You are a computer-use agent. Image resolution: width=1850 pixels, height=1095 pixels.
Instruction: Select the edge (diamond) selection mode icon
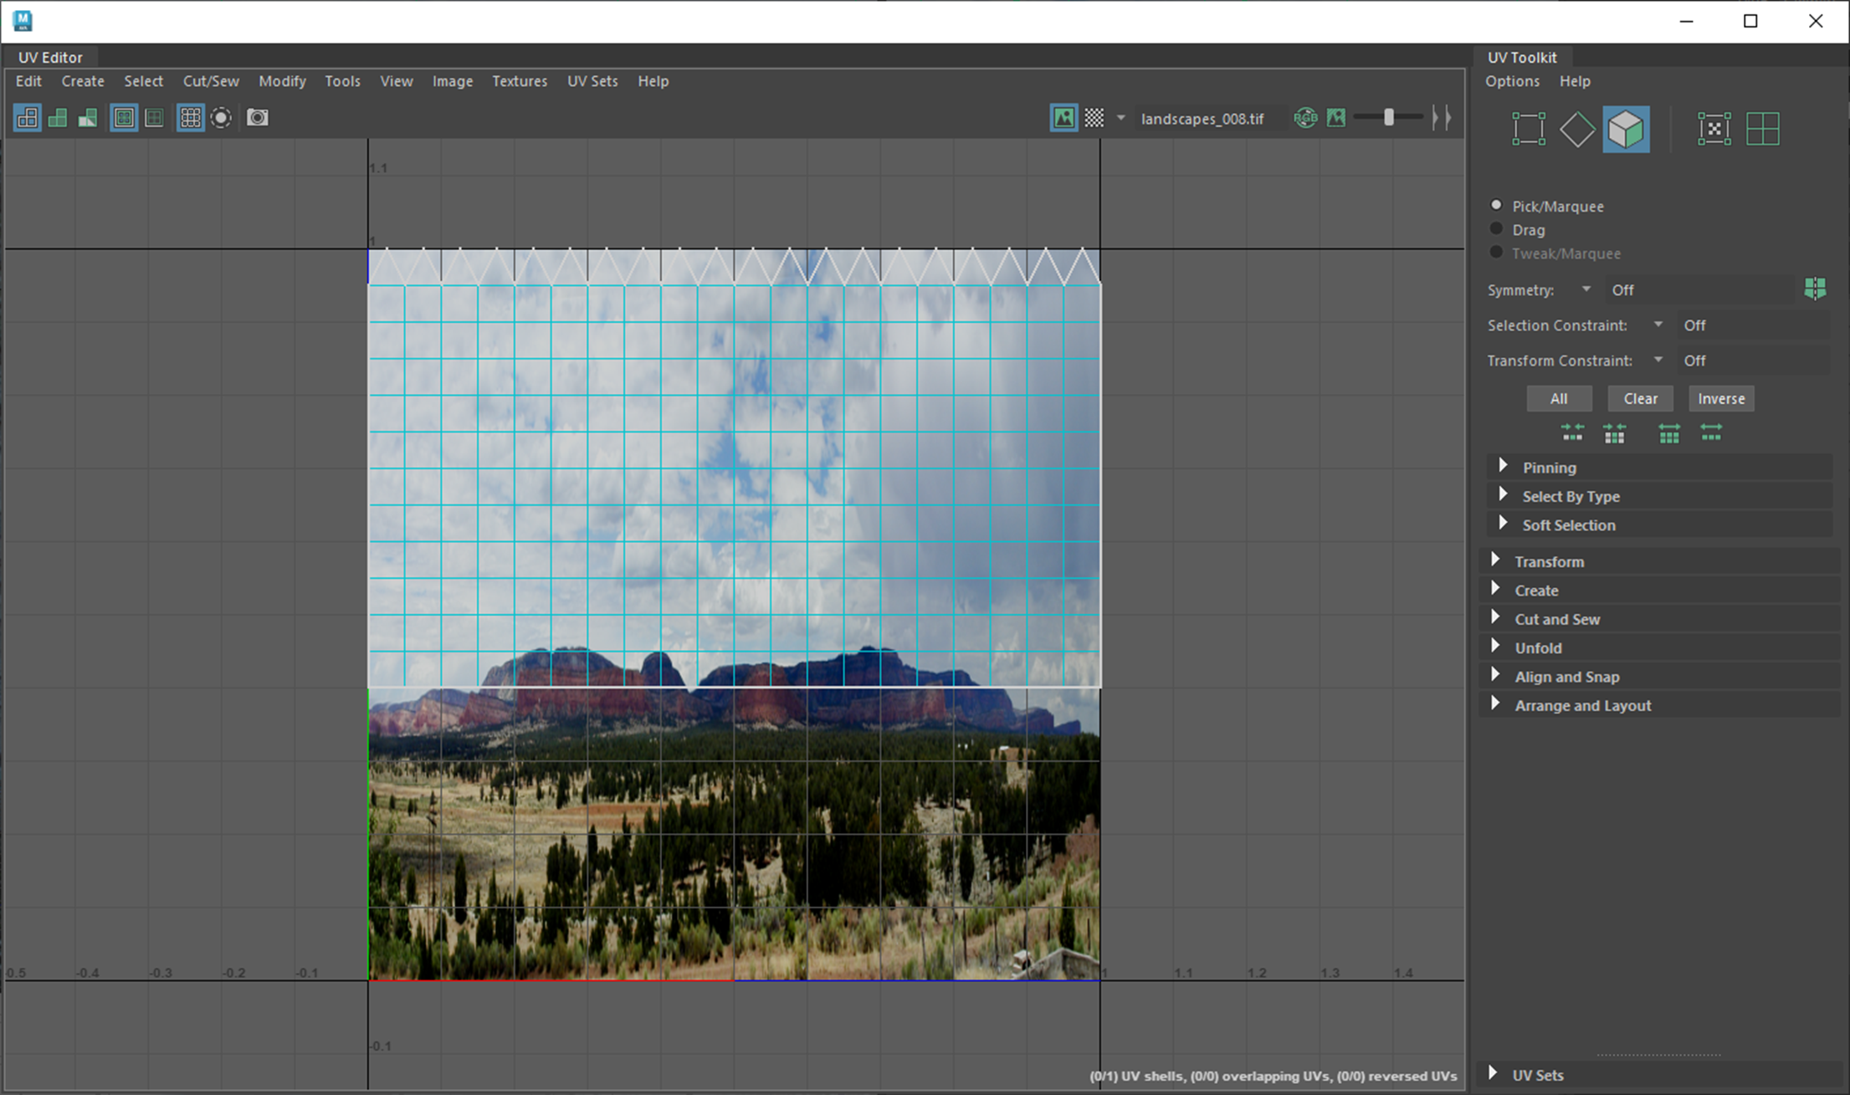click(x=1577, y=130)
